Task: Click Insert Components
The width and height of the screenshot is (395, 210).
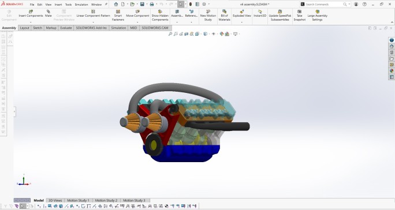Action: [x=31, y=14]
